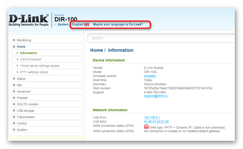Click the red WAN connection status icon
Viewport: 243px width, 149px height.
pyautogui.click(x=146, y=127)
